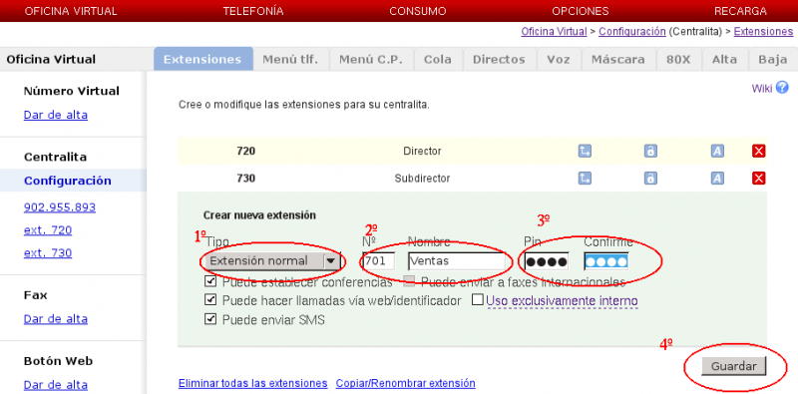798x394 pixels.
Task: Click the lock icon for extension 720
Action: (650, 151)
